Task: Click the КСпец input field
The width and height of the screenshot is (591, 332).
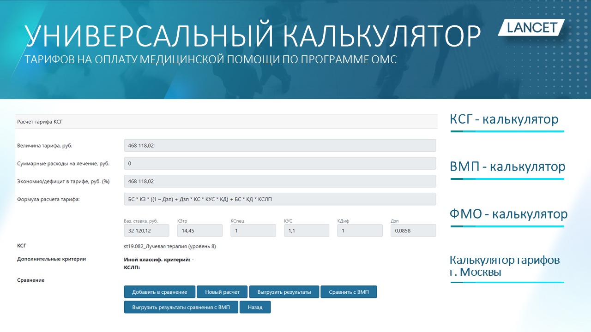Action: [253, 231]
